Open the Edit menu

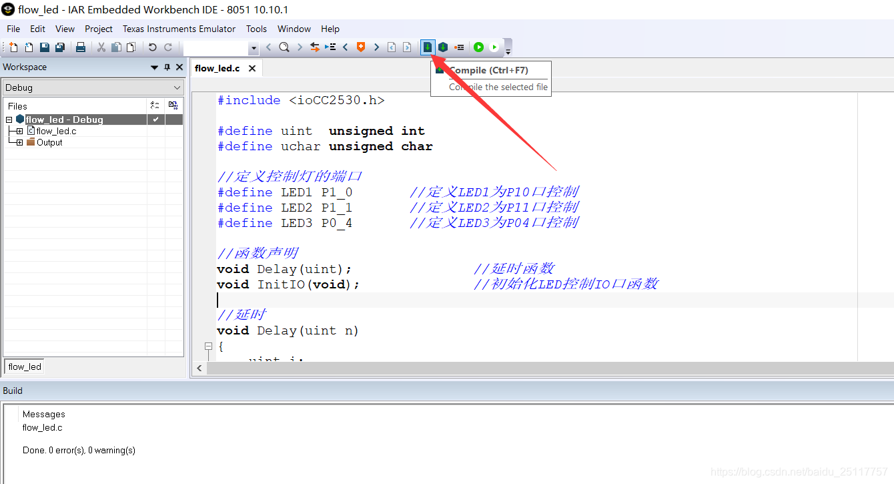37,29
